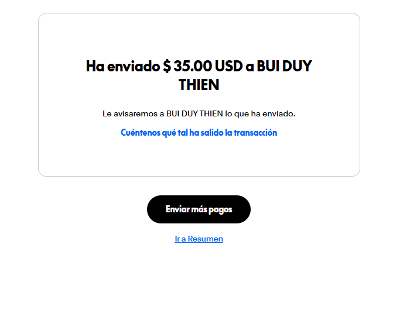Click the word Resumen in underlined link
Screen dimensions: 393x317
click(x=205, y=239)
